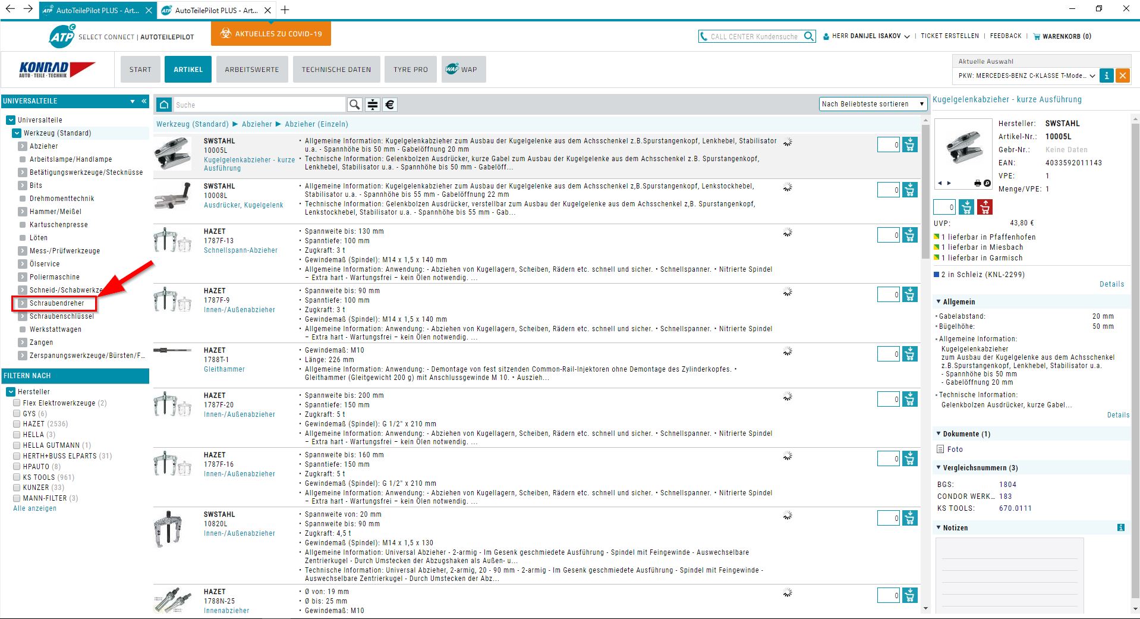This screenshot has height=619, width=1140.
Task: Collapse the Universalteile sidebar with double arrows
Action: [144, 101]
